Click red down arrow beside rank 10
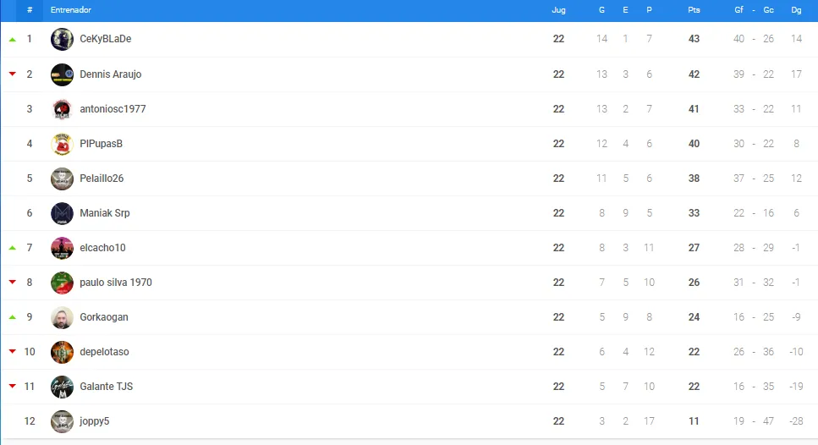This screenshot has height=445, width=818. coord(13,352)
